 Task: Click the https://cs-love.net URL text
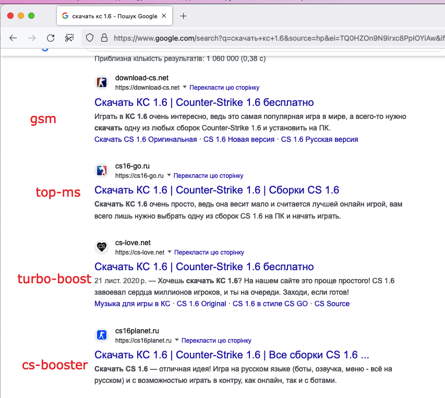coord(140,252)
